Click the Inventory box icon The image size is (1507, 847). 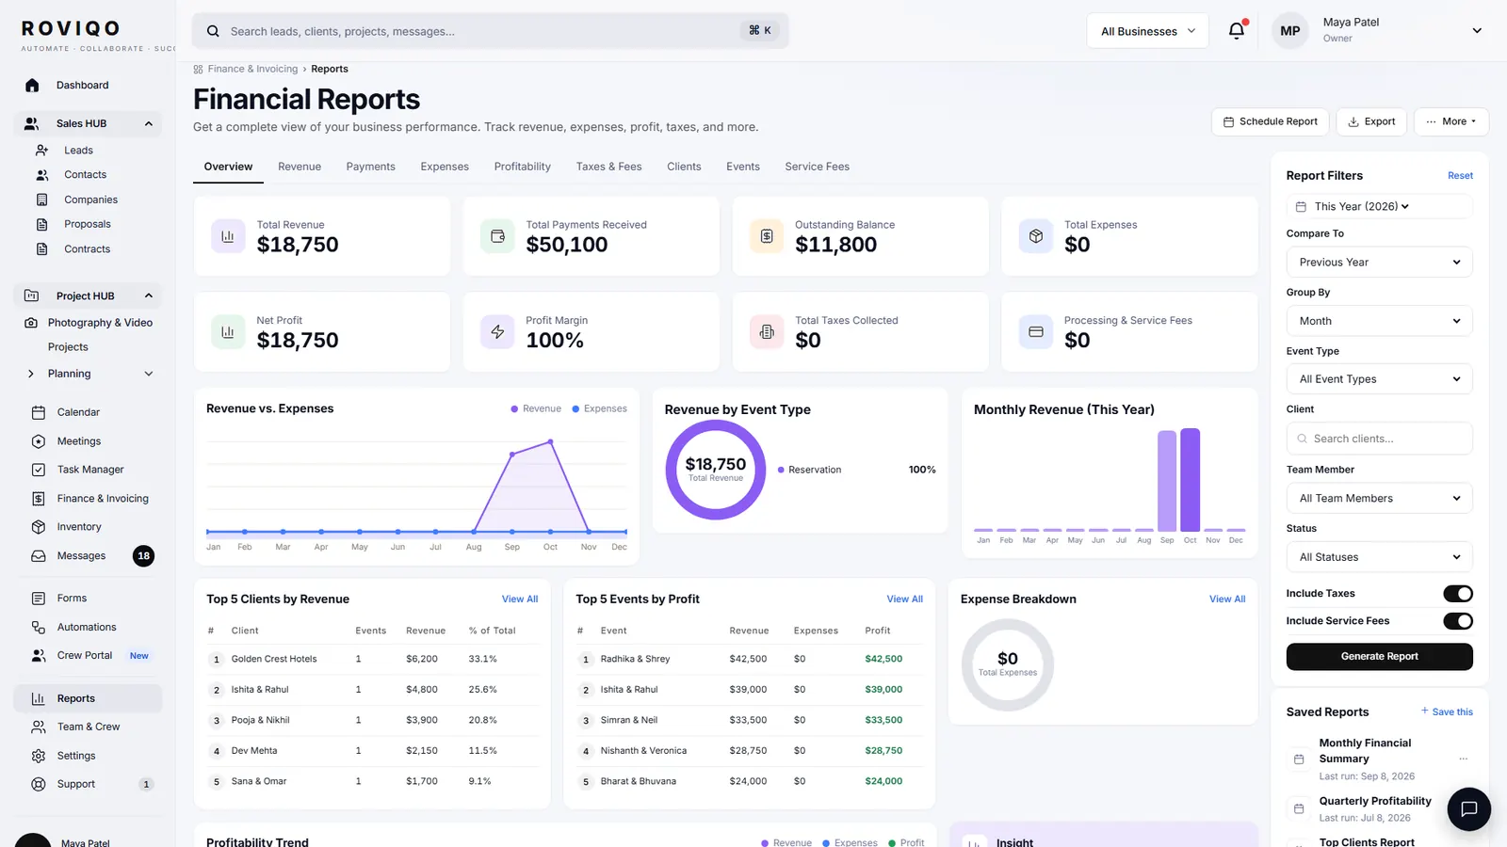39,527
